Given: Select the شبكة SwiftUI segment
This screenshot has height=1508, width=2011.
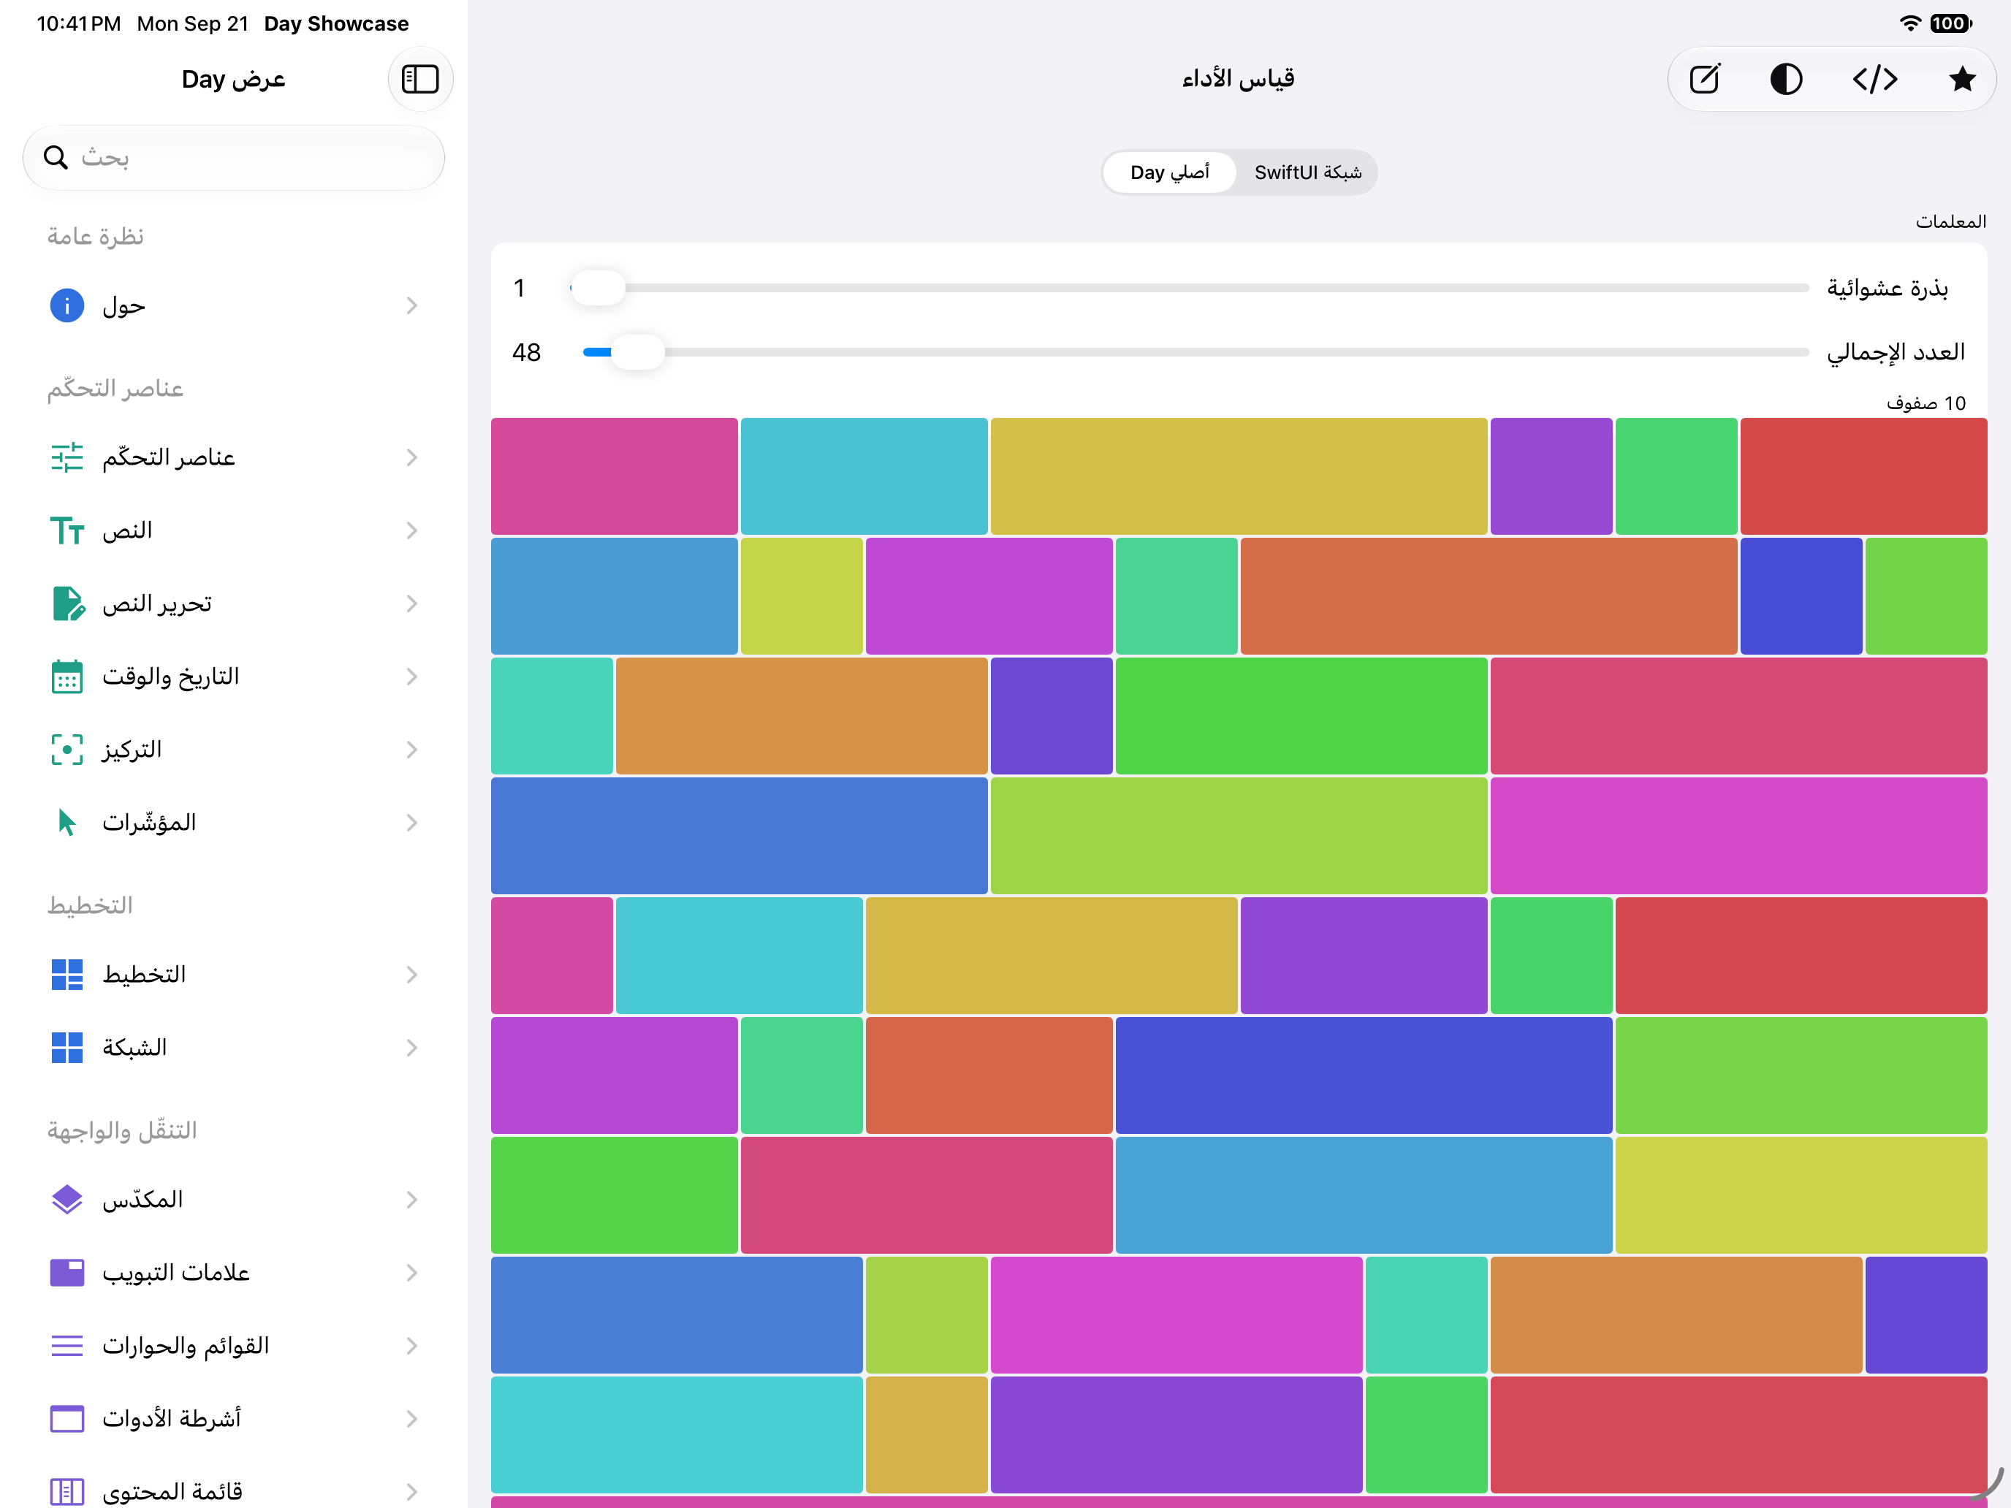Looking at the screenshot, I should (1307, 172).
